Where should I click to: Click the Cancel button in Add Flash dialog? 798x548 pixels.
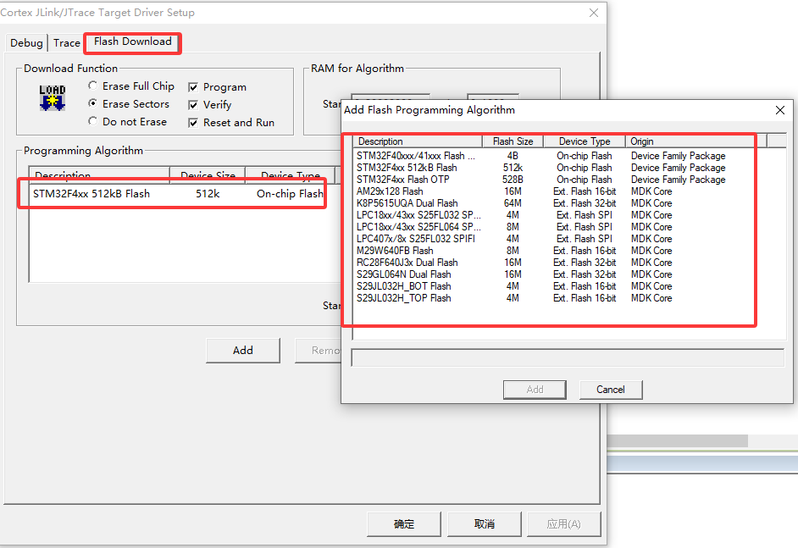(x=611, y=390)
